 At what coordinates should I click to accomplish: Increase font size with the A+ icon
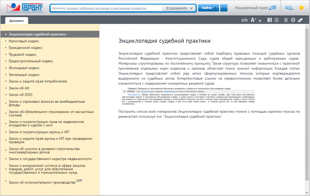tap(253, 20)
